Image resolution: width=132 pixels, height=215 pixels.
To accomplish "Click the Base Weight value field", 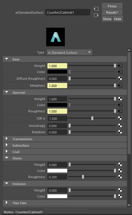I will coord(57,66).
